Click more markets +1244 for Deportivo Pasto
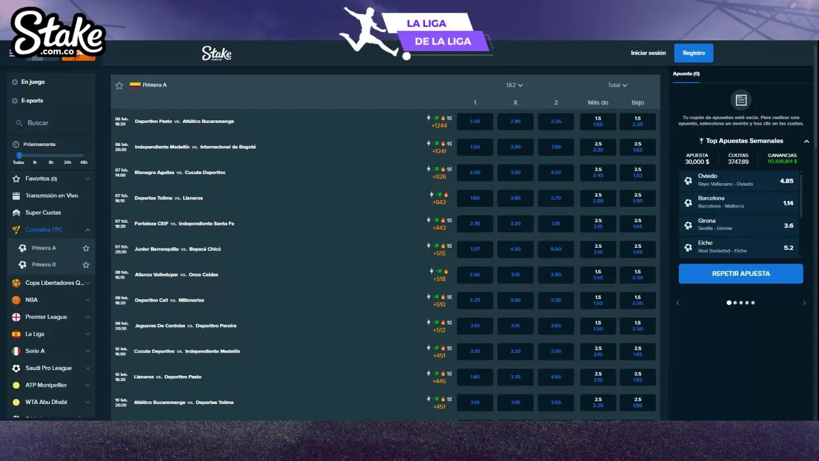 tap(439, 125)
